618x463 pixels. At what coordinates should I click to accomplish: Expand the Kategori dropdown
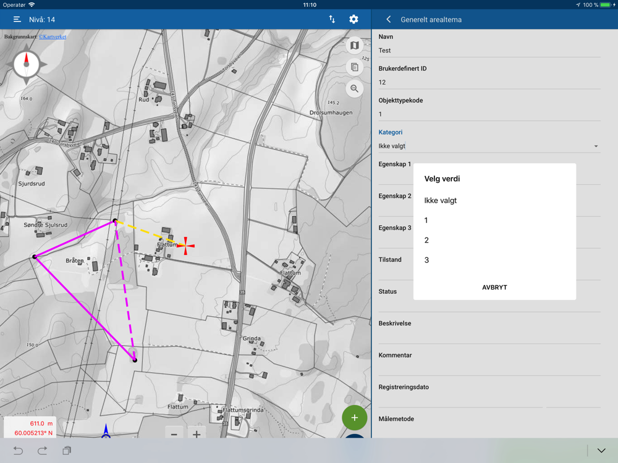pos(488,146)
